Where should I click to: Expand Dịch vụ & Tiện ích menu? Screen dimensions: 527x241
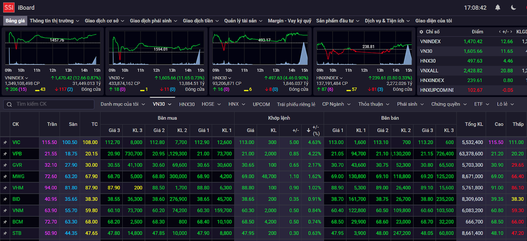(x=387, y=21)
